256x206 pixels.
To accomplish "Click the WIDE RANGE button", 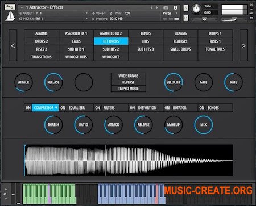I will (x=129, y=76).
